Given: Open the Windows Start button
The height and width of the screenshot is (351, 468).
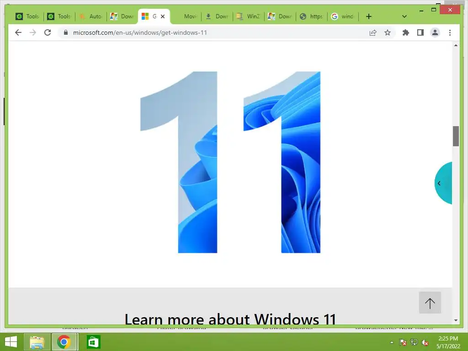Looking at the screenshot, I should (x=11, y=342).
